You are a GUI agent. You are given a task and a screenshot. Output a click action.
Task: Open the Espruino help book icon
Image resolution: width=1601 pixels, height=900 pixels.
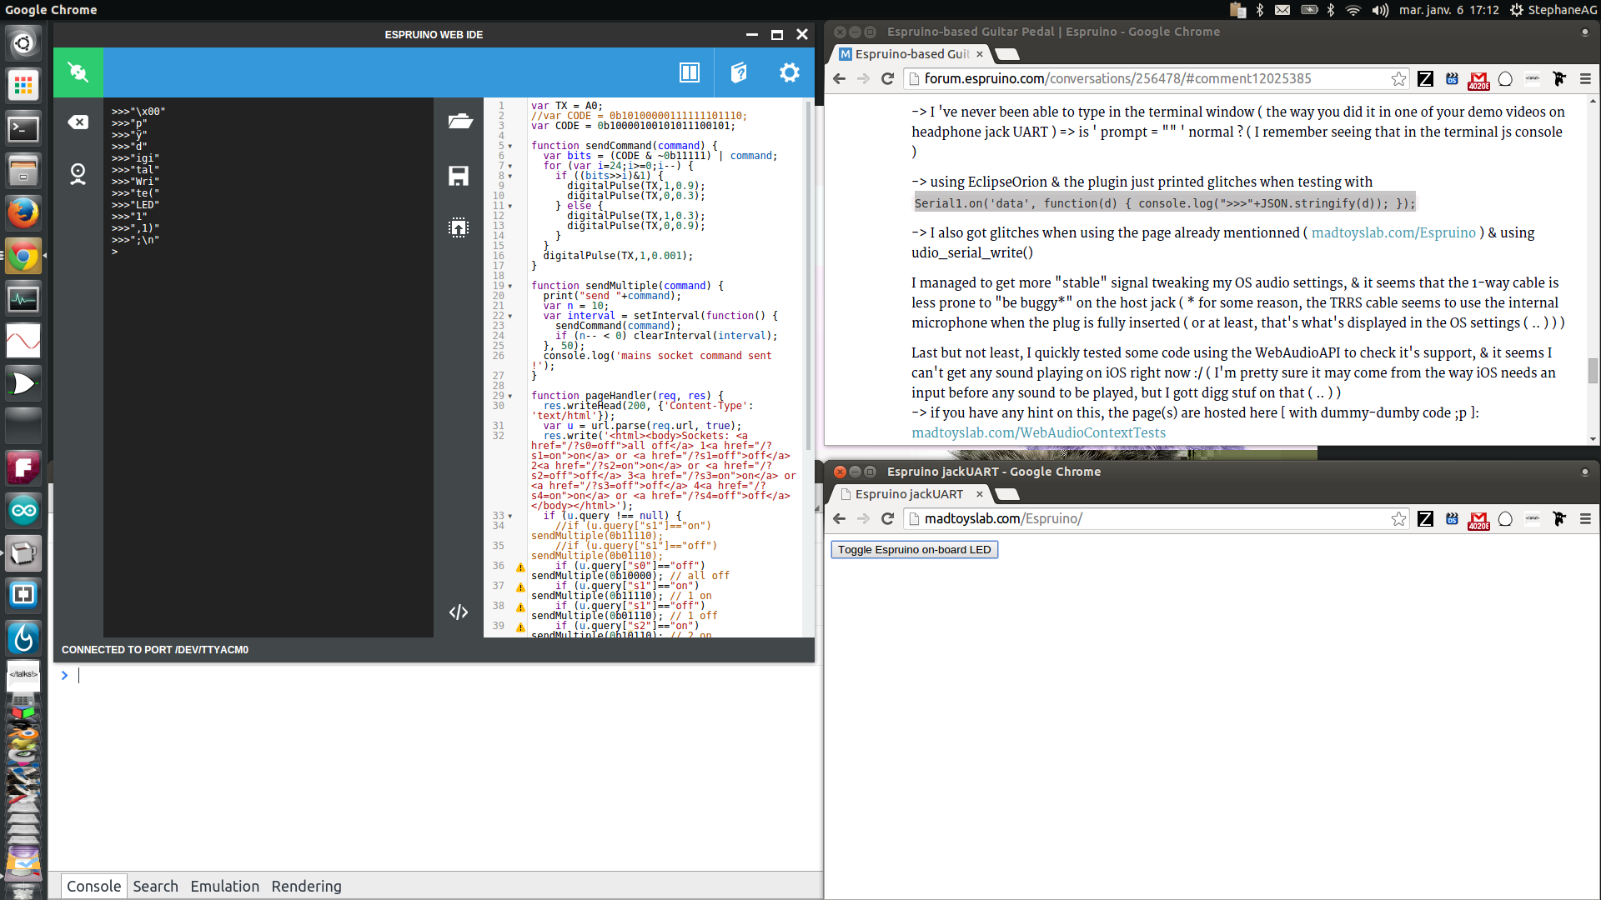739,72
